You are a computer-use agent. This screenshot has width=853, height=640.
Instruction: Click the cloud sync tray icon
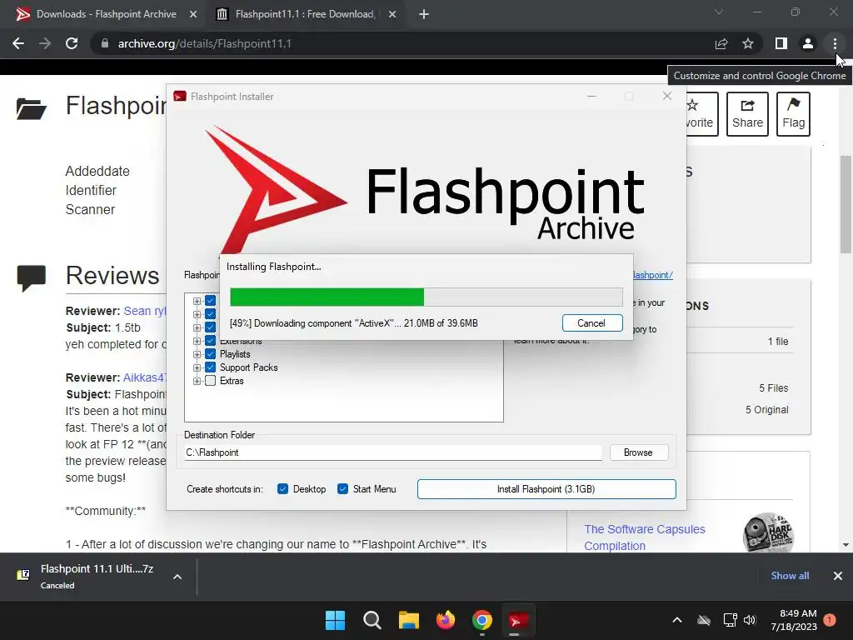(x=704, y=620)
